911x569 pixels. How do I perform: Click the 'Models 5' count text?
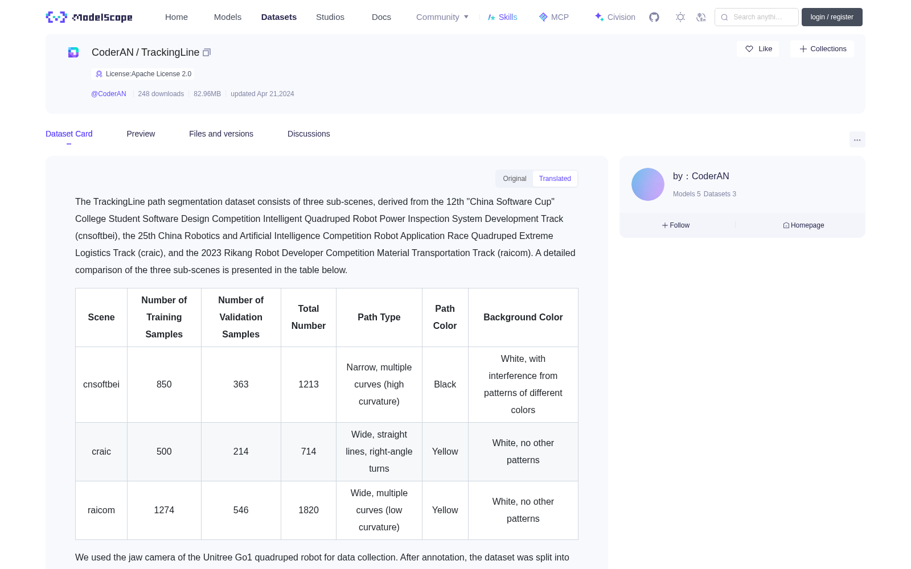tap(687, 194)
